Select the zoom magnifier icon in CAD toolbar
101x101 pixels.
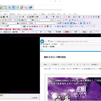click(x=28, y=17)
